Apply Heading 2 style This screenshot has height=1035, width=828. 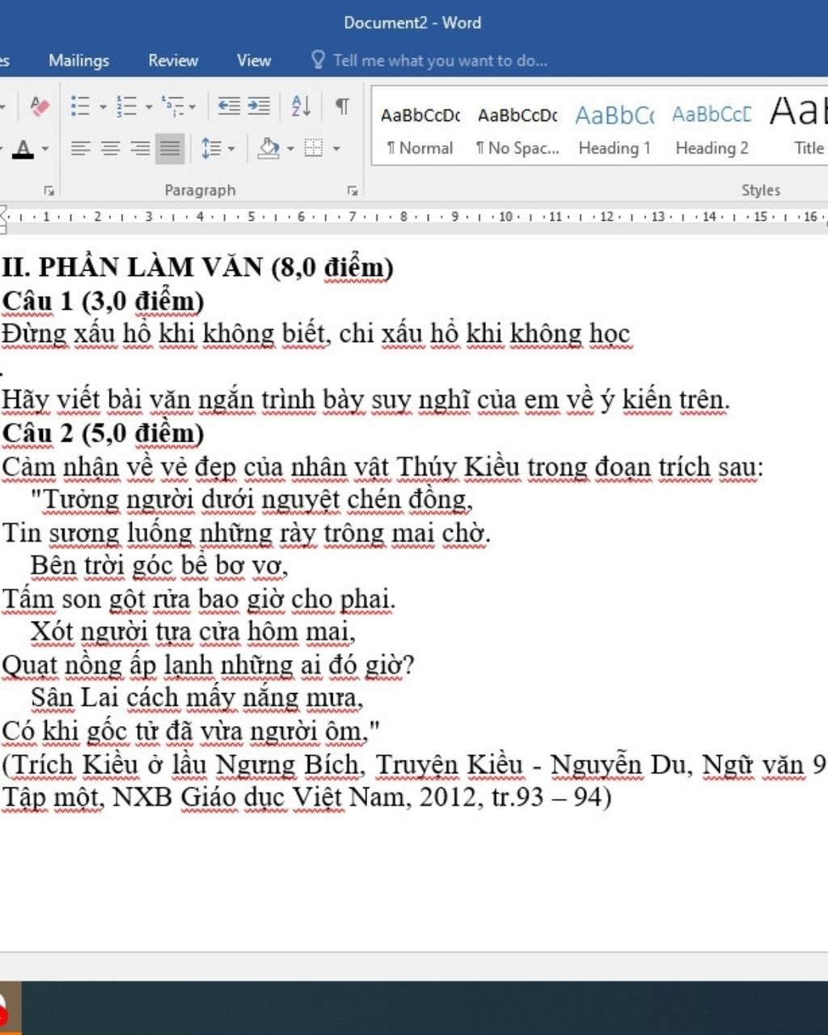tap(712, 129)
